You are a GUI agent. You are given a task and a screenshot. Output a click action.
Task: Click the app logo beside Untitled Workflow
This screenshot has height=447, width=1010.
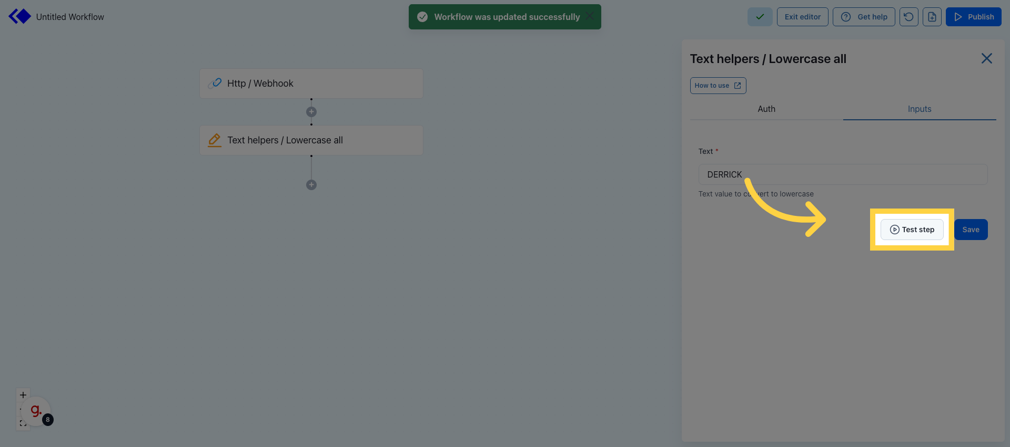tap(20, 17)
